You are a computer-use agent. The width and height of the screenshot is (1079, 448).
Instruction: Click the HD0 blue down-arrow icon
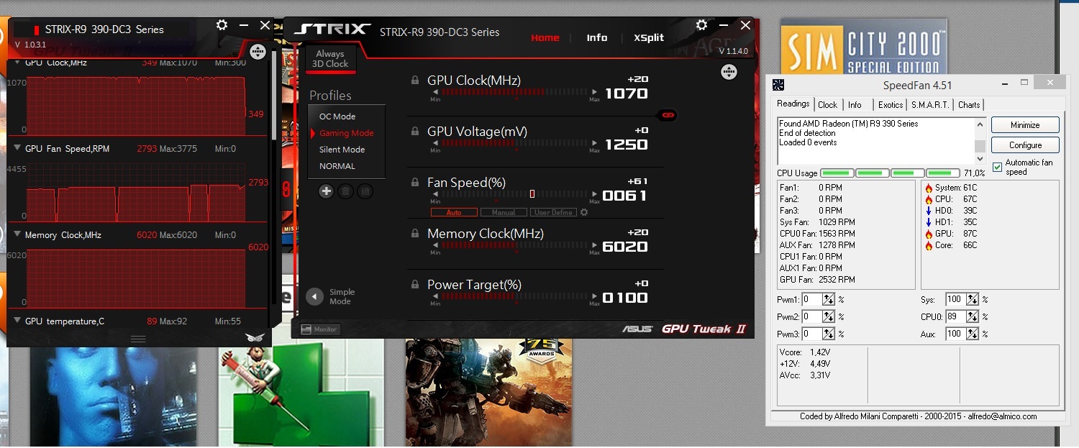click(x=929, y=211)
